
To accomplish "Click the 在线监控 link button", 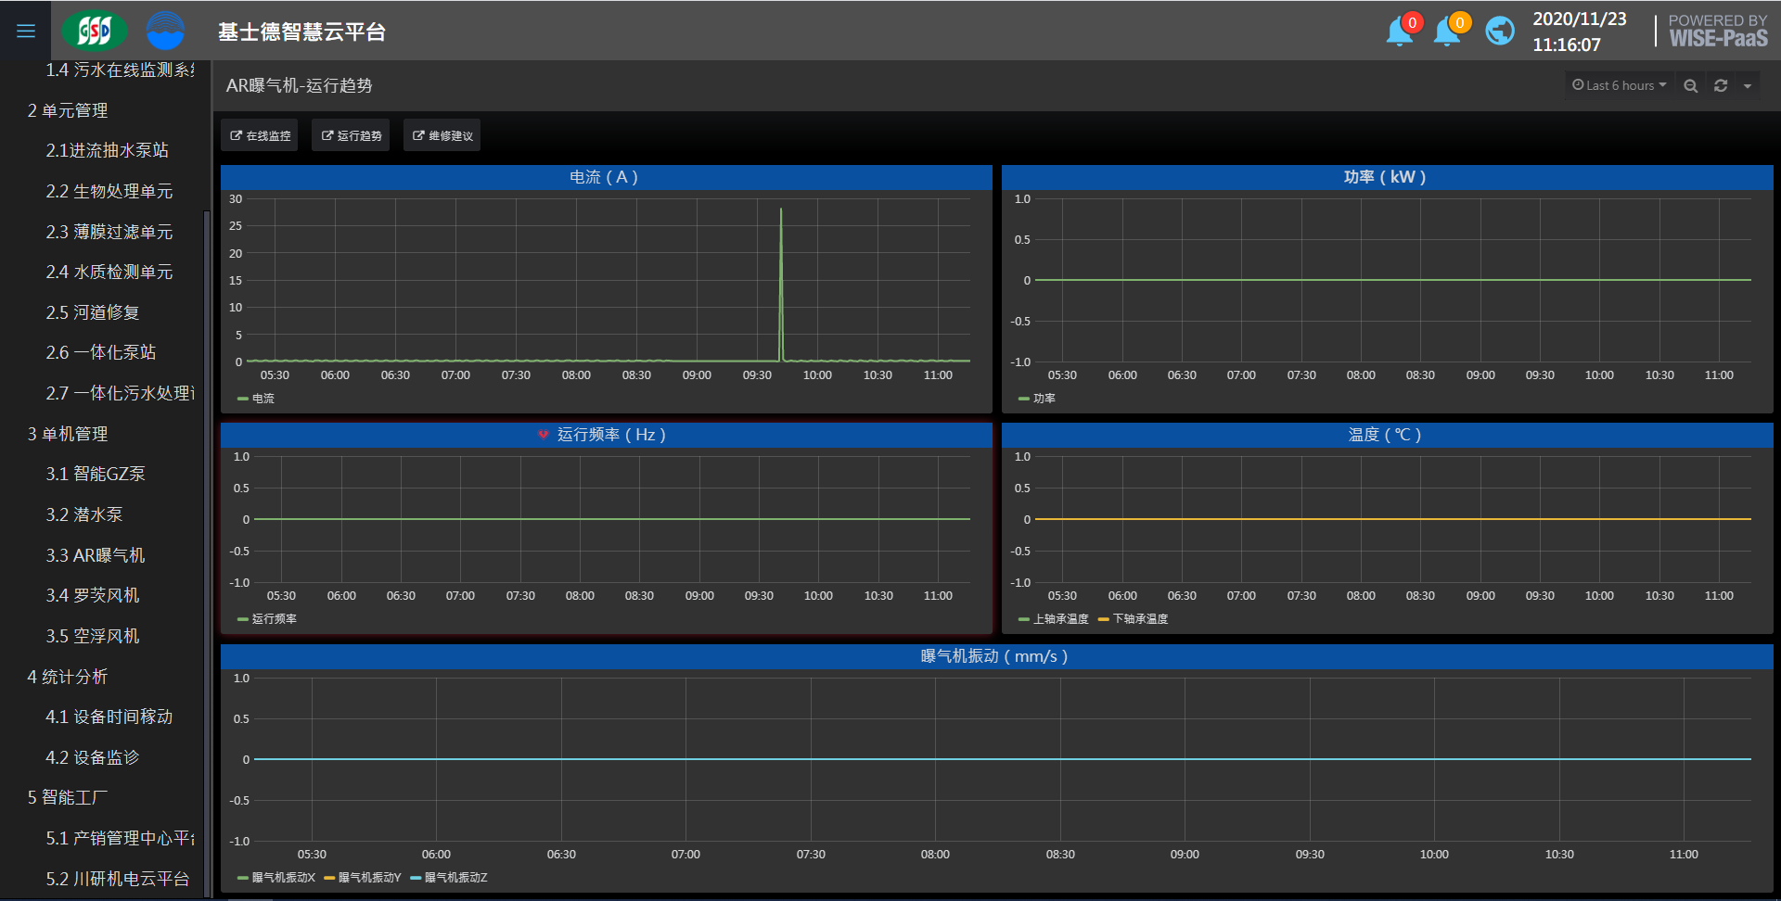I will pyautogui.click(x=260, y=136).
